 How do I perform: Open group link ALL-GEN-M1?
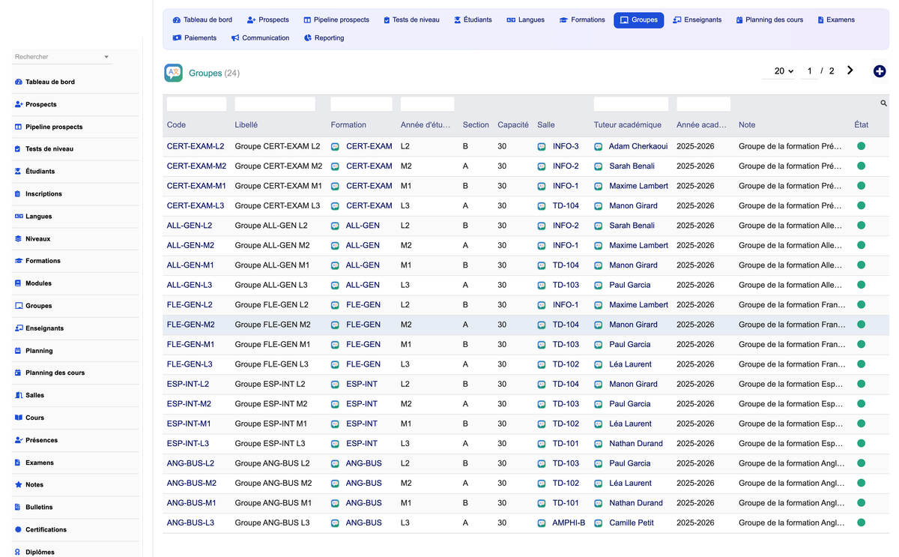(x=190, y=265)
